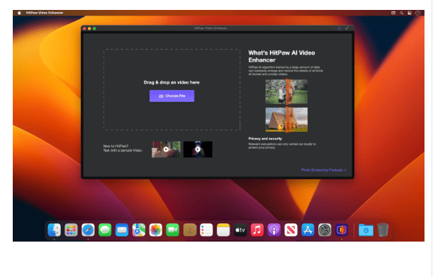433x277 pixels.
Task: Click the clock icon in the menu bar
Action: (418, 13)
